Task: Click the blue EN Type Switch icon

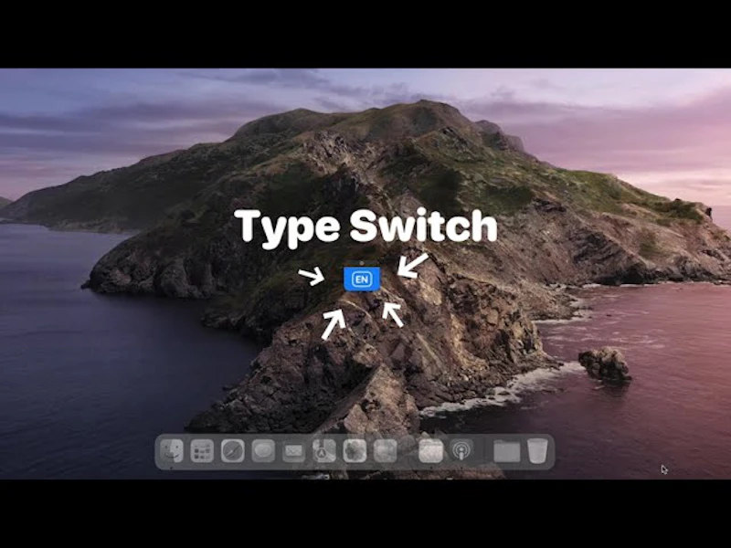Action: click(x=362, y=279)
